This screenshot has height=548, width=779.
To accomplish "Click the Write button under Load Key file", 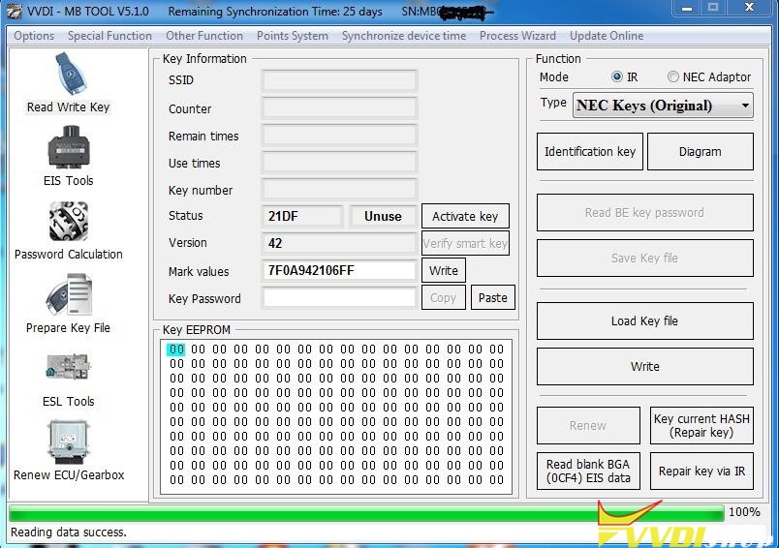I will pyautogui.click(x=645, y=367).
